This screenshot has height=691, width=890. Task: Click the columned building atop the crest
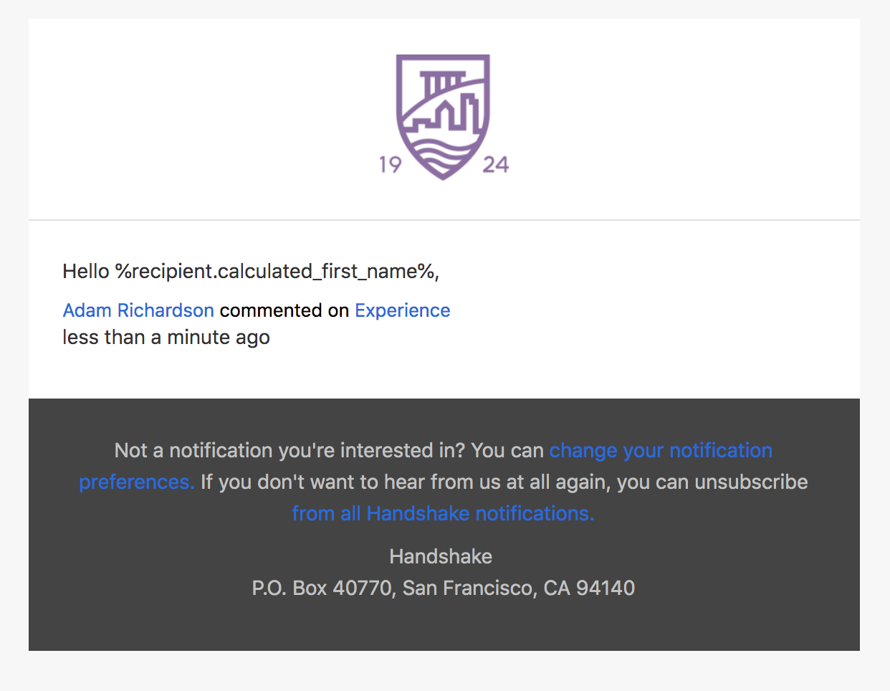[x=440, y=84]
